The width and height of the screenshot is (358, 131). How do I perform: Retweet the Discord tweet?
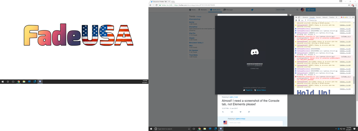tap(232, 112)
